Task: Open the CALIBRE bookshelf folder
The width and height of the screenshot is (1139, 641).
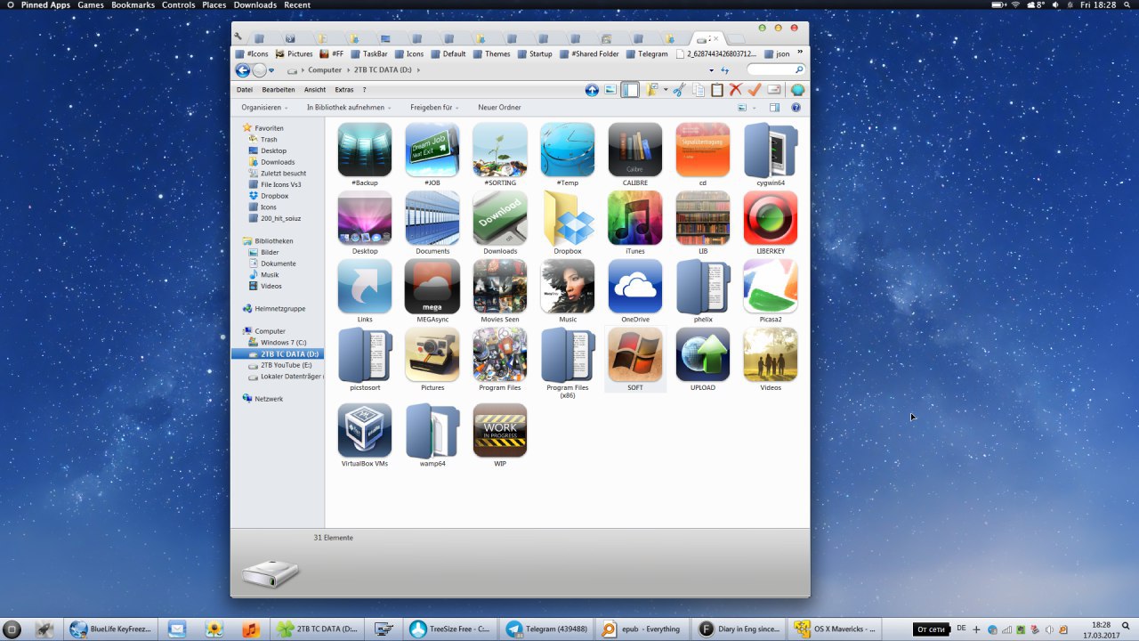Action: (635, 150)
